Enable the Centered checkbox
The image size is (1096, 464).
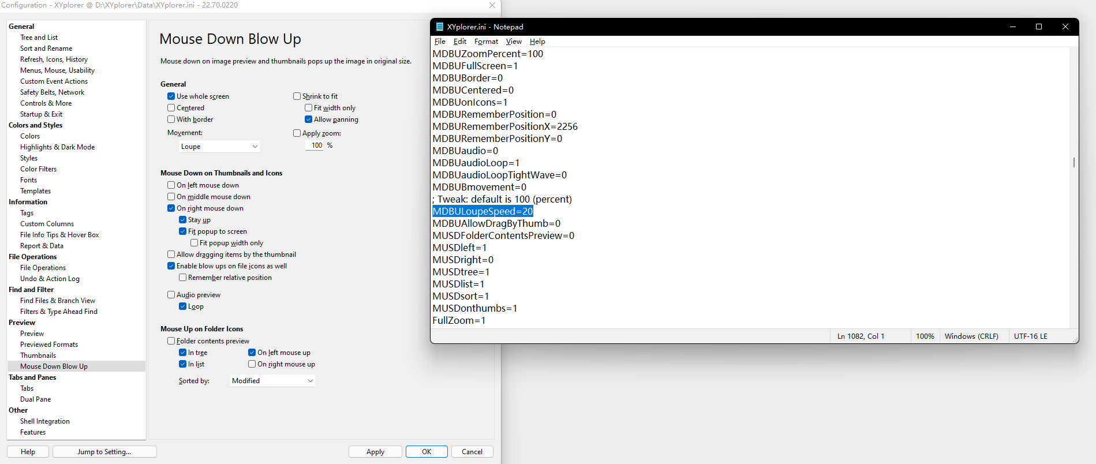pyautogui.click(x=171, y=108)
